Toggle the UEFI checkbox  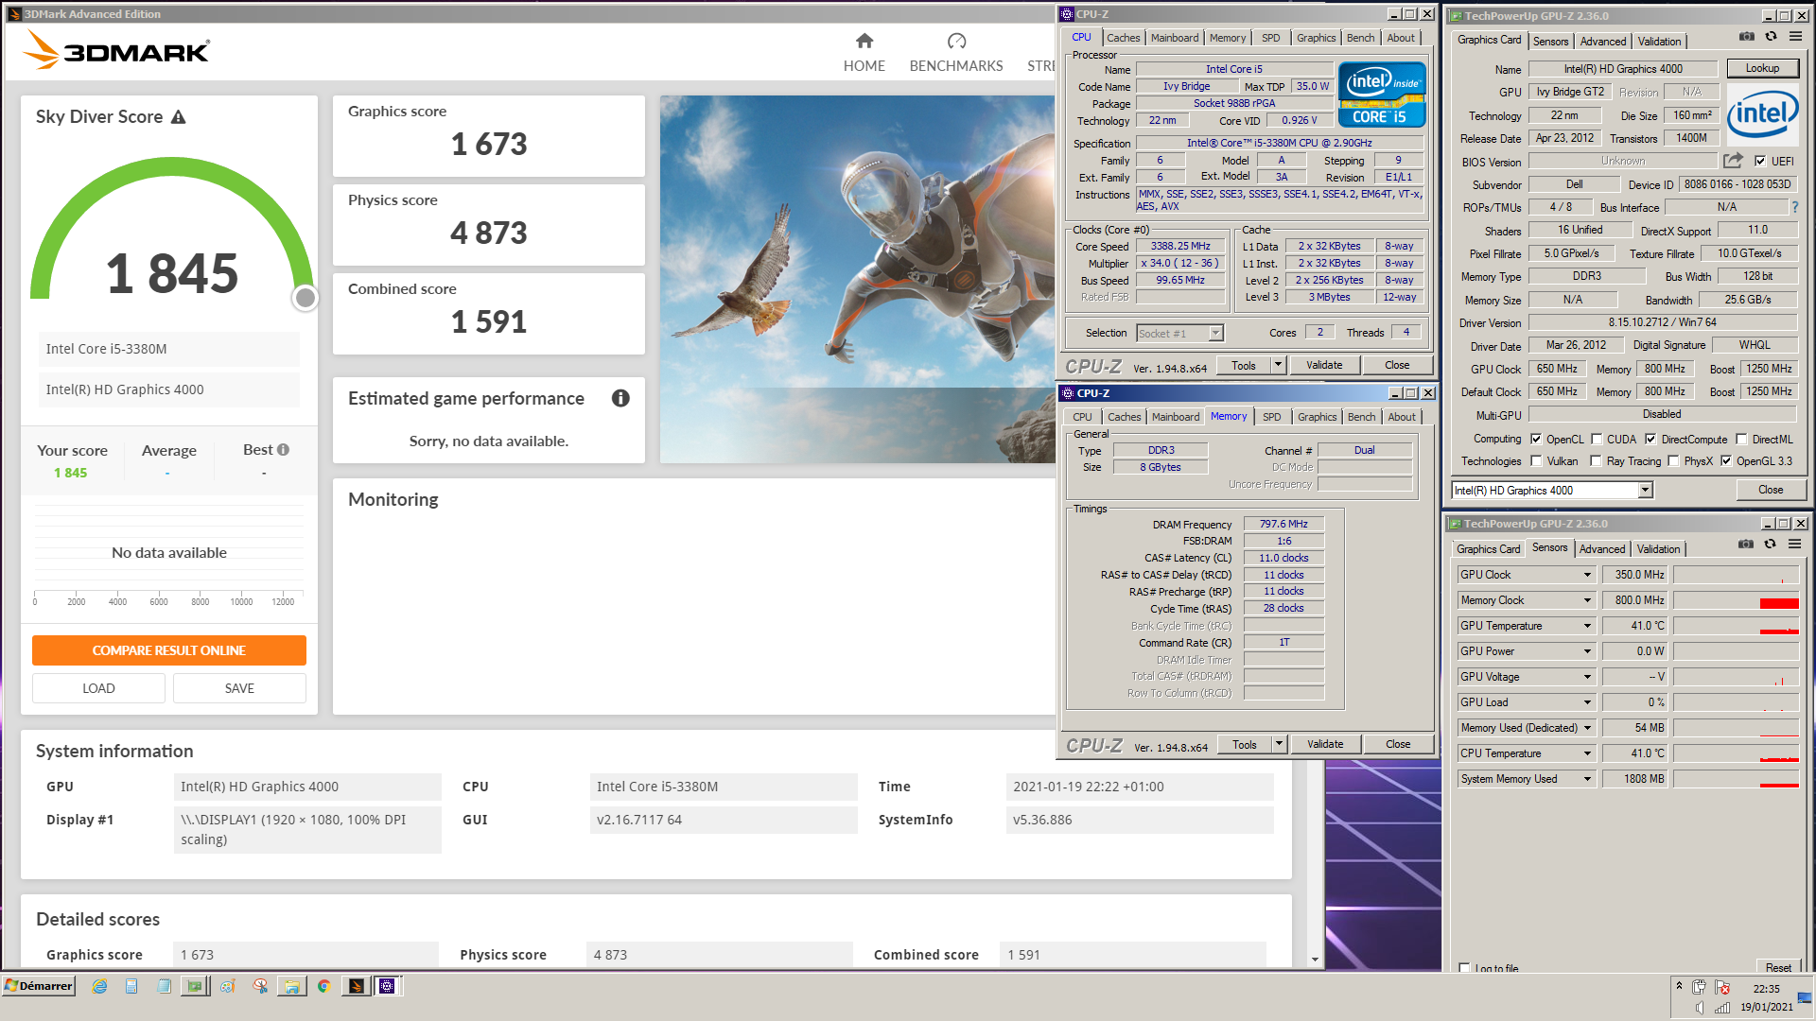1760,162
